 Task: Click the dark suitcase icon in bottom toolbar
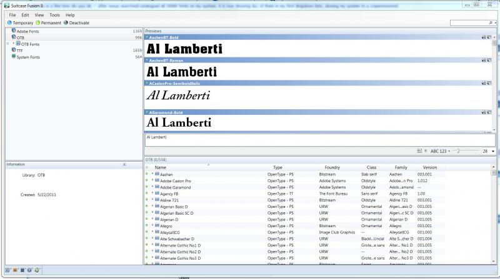click(22, 270)
